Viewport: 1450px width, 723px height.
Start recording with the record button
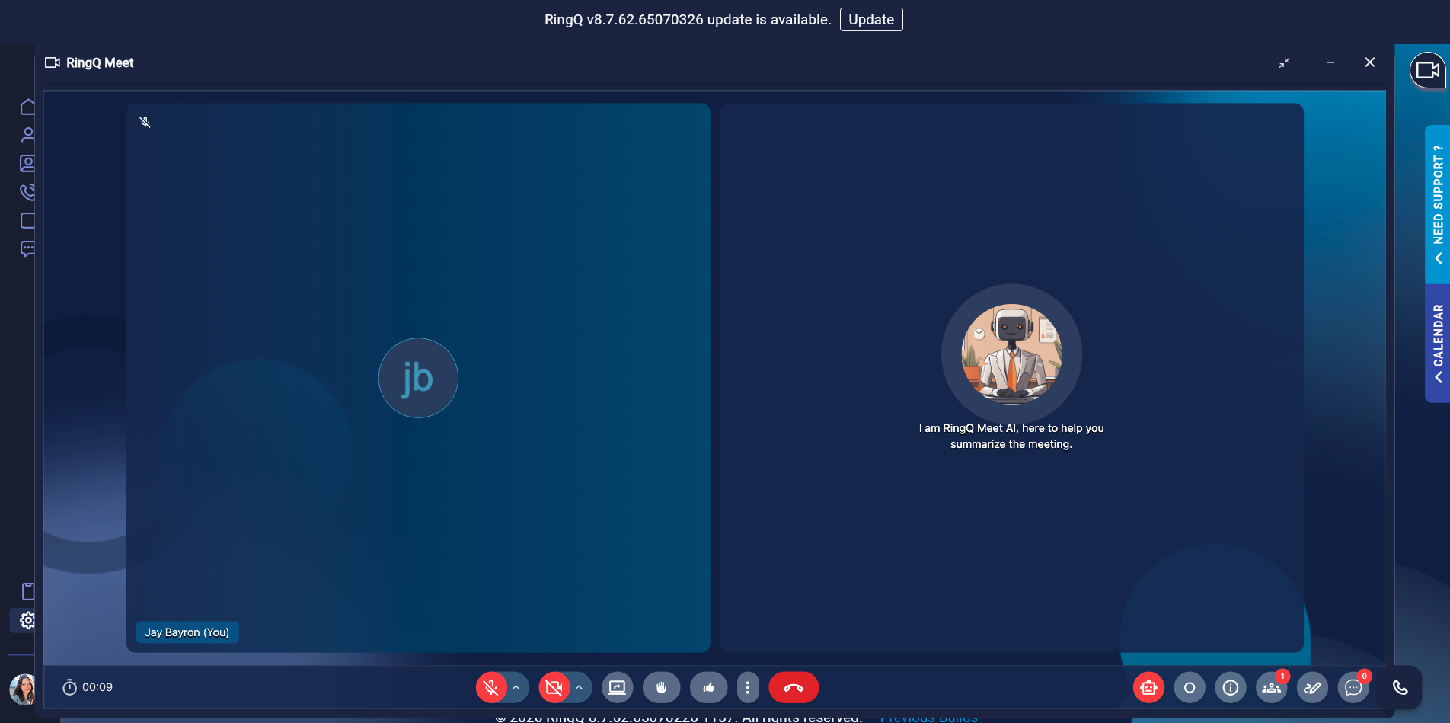pos(1190,688)
